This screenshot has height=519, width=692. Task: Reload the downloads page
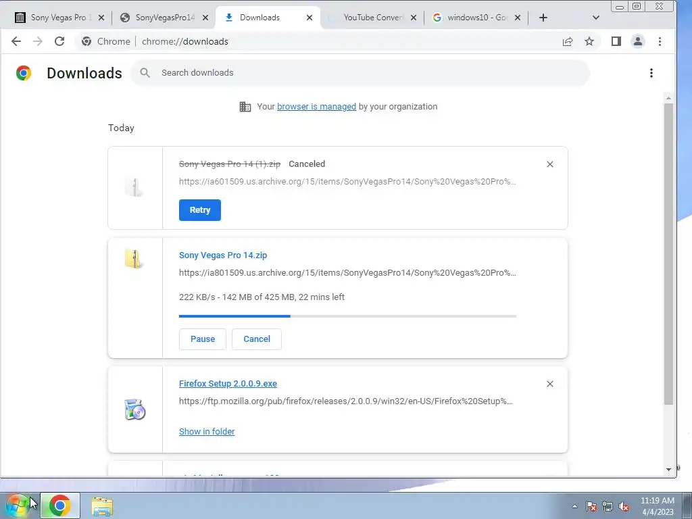pyautogui.click(x=59, y=41)
